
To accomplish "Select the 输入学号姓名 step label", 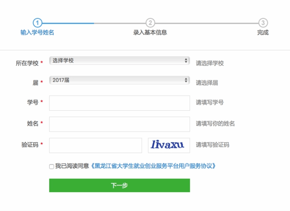I will (37, 33).
